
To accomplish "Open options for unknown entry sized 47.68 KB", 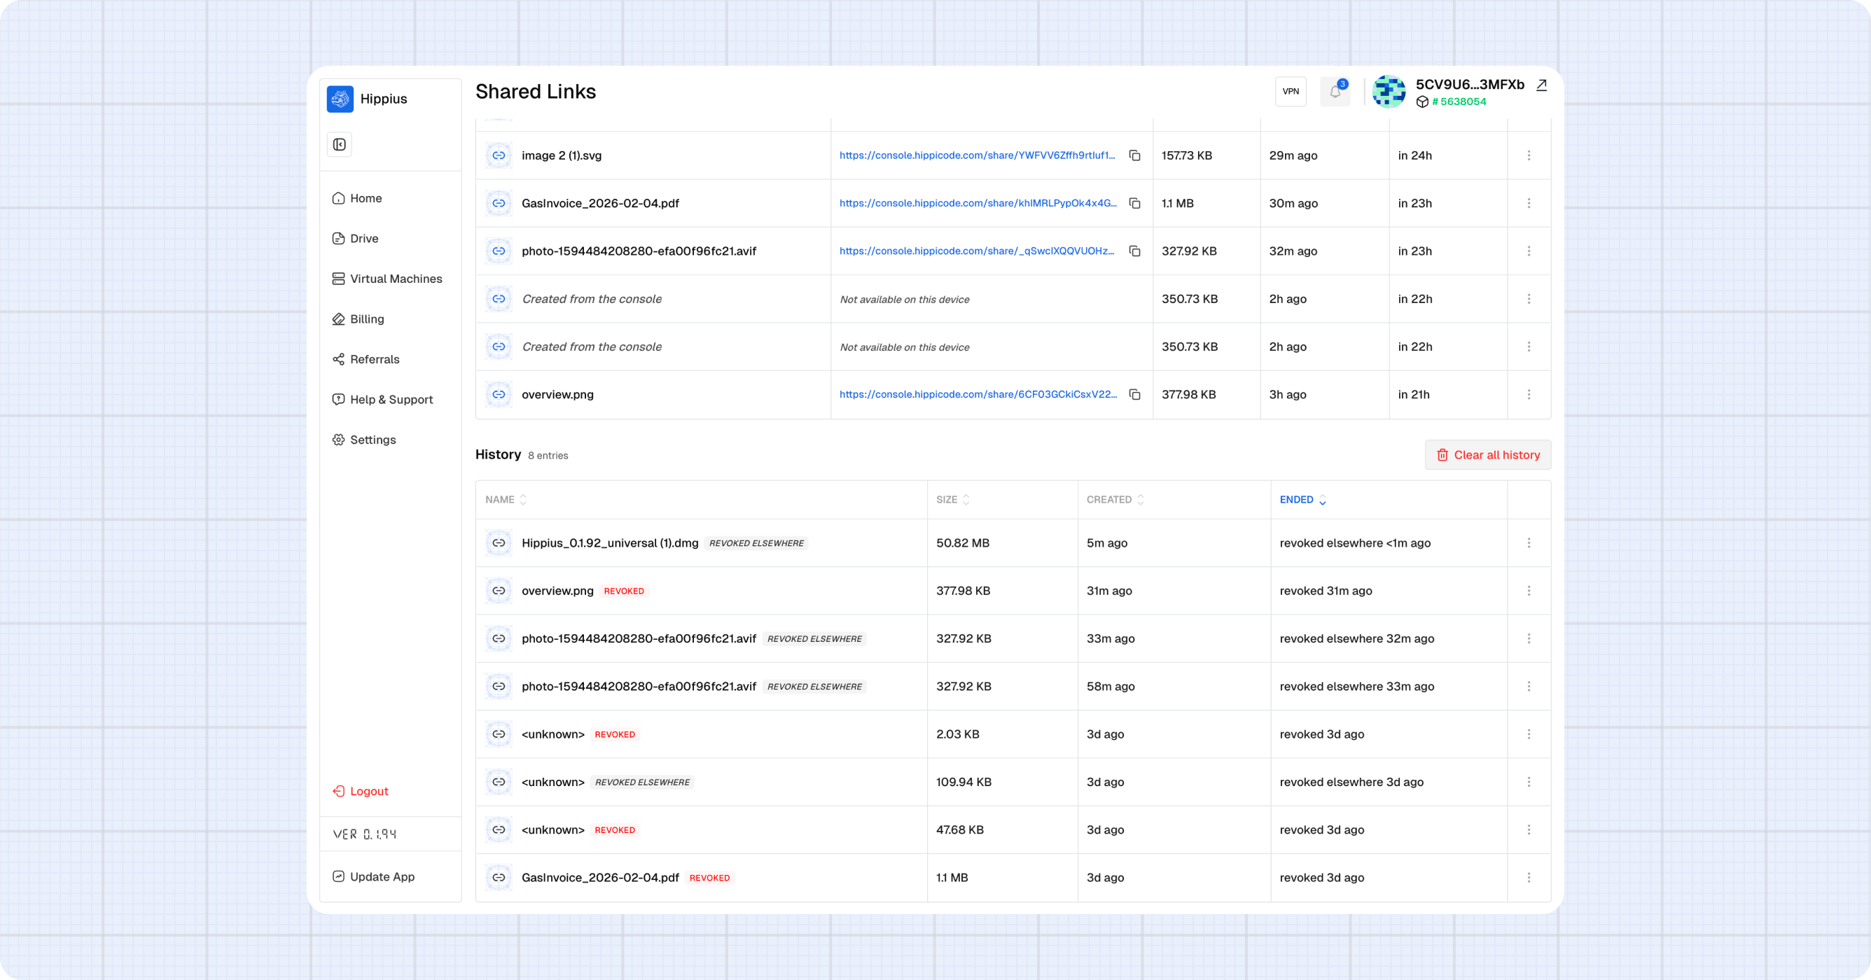I will click(x=1529, y=829).
